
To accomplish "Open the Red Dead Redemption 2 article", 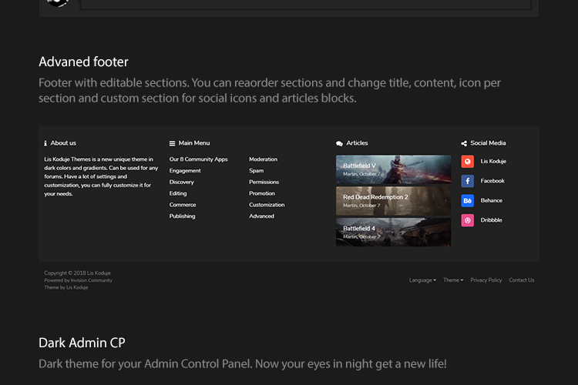I will tap(393, 200).
